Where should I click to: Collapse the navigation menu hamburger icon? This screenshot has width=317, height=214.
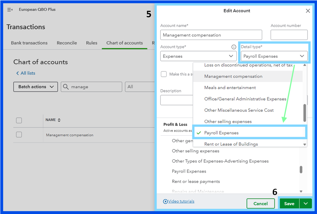[10, 10]
